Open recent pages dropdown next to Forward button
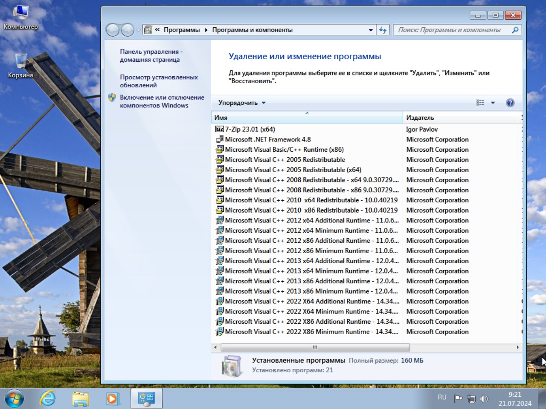Viewport: 546px width, 409px height. 138,30
